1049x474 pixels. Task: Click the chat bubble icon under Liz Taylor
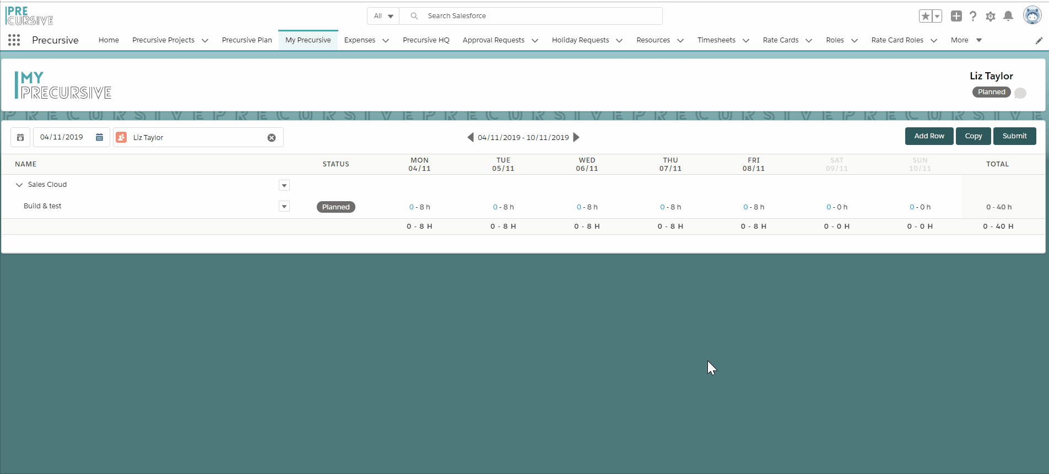pos(1020,93)
